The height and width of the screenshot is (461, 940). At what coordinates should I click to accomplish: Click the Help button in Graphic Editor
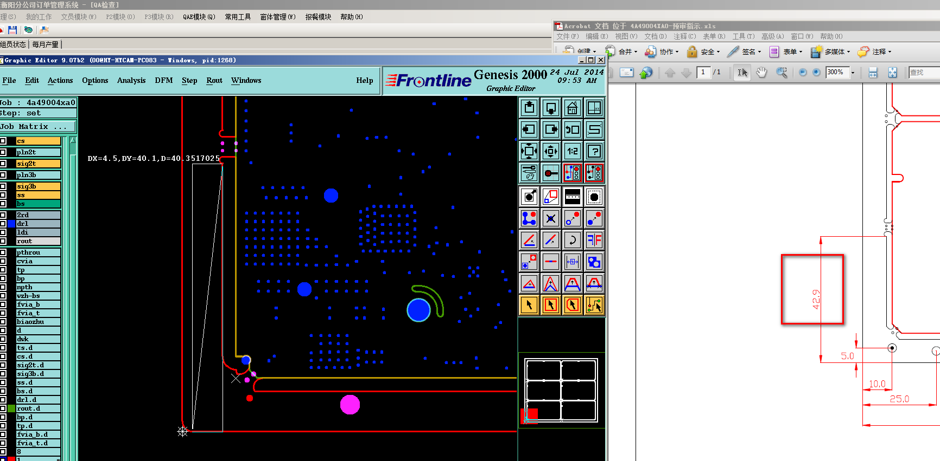(365, 80)
